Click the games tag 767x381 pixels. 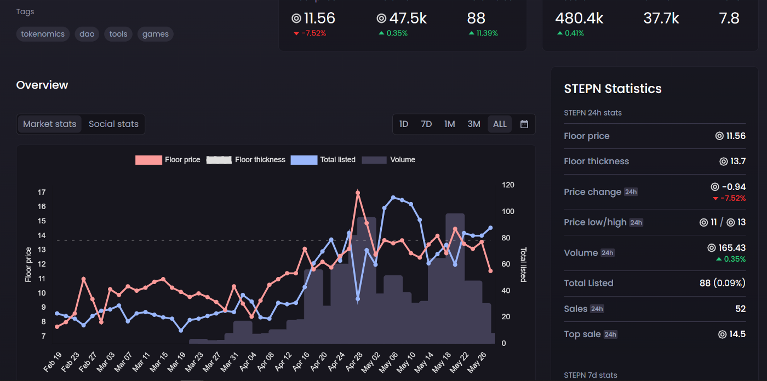click(x=156, y=34)
